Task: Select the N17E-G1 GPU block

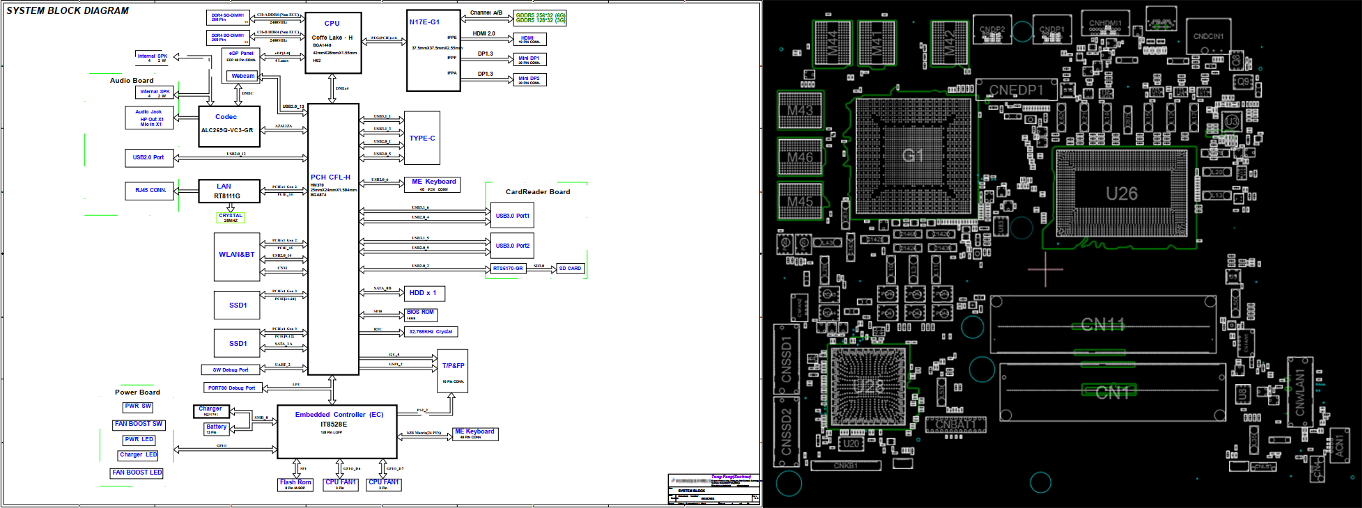Action: (433, 50)
